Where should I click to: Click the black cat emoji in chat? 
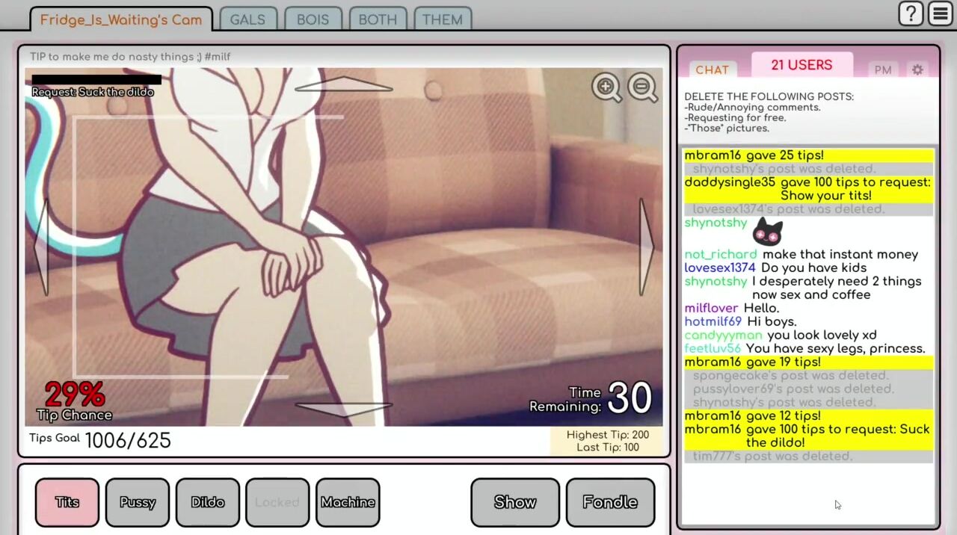coord(767,232)
